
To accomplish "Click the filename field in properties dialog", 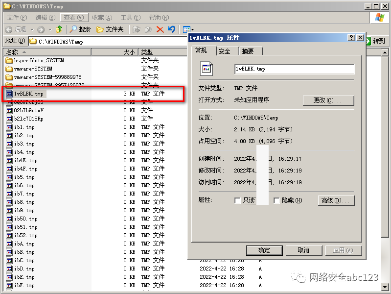I will point(294,69).
